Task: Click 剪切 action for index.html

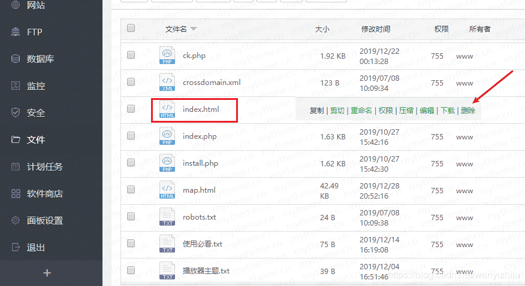Action: point(337,111)
